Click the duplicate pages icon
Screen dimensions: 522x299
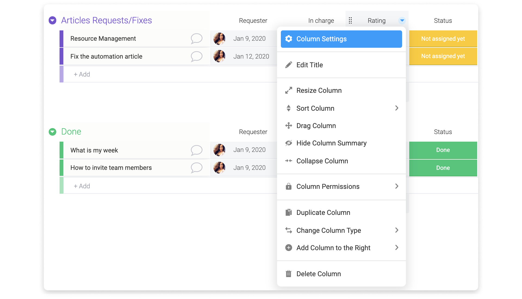(x=289, y=212)
